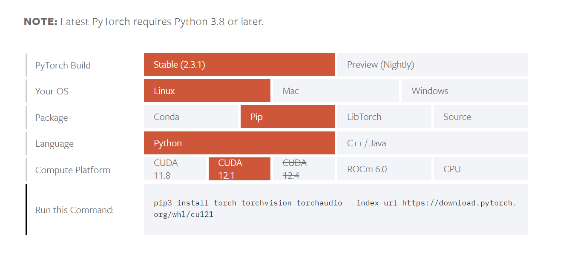Click the Compute Platform row label
This screenshot has width=566, height=262.
[x=73, y=170]
